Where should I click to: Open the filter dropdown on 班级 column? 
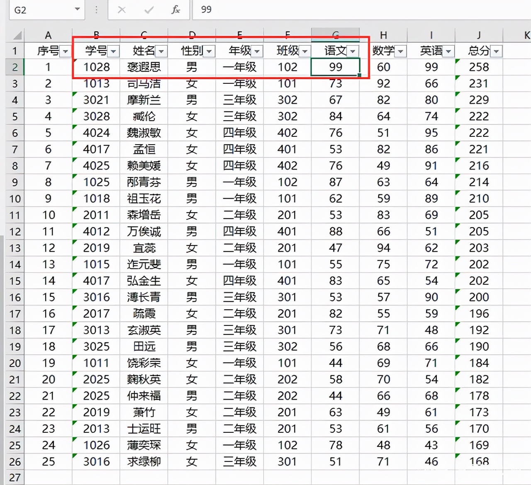(x=305, y=51)
